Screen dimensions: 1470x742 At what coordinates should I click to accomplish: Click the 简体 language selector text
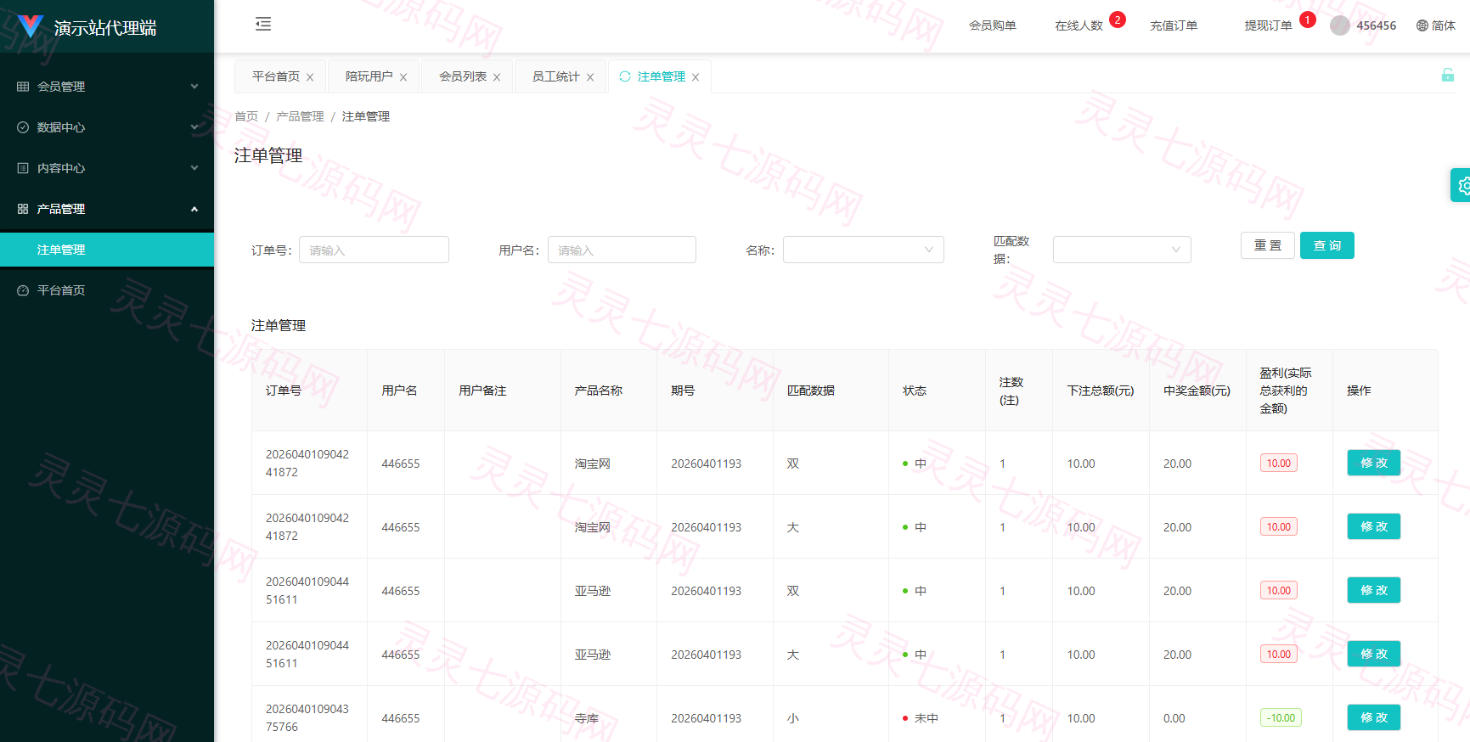coord(1444,25)
